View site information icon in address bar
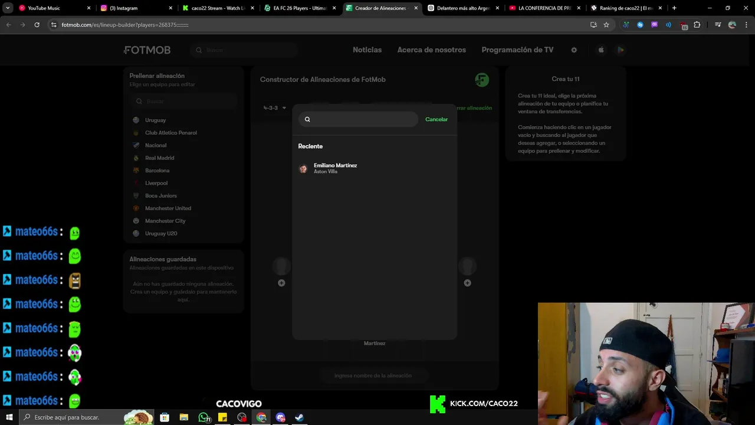755x425 pixels. pos(54,25)
